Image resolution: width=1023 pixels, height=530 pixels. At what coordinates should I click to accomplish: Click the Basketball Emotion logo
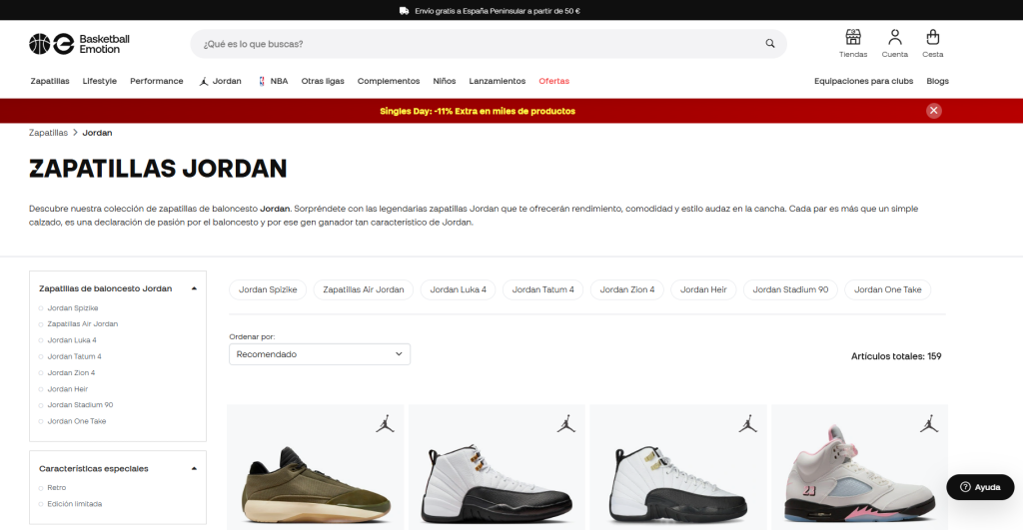point(80,44)
